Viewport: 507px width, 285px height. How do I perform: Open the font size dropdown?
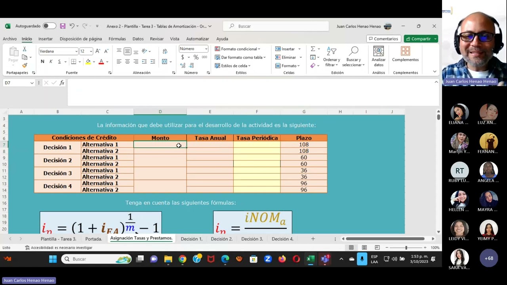91,51
